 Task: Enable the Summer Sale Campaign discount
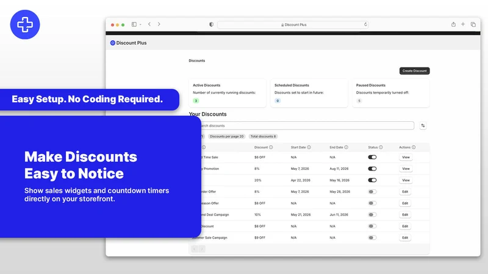point(372,237)
